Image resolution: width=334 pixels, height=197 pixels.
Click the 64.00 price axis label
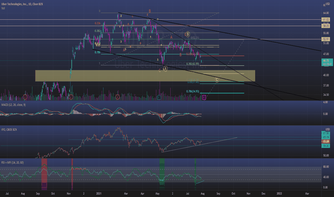[x=326, y=13]
